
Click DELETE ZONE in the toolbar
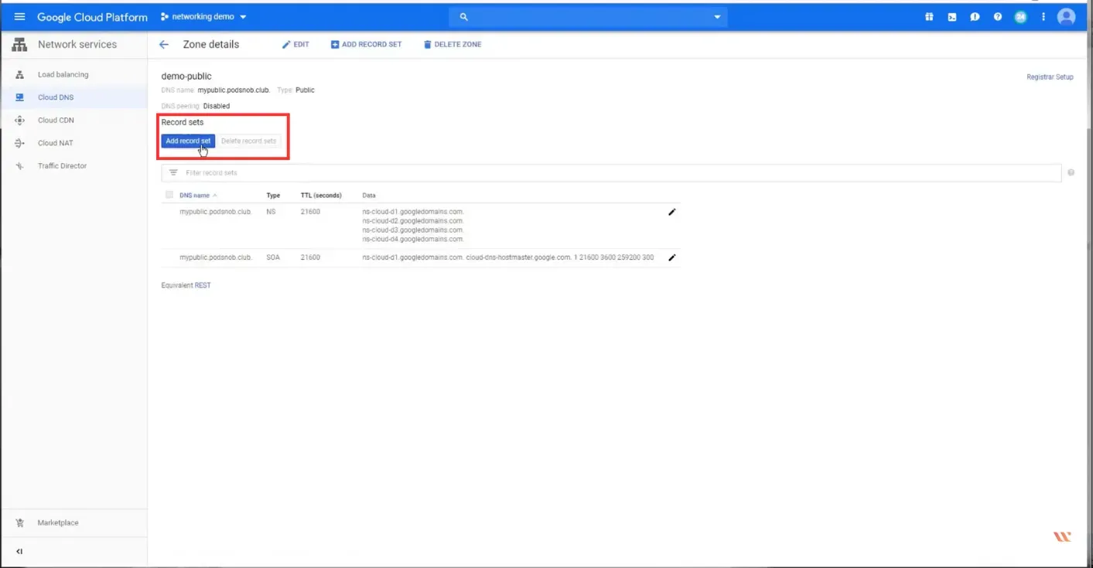point(453,45)
